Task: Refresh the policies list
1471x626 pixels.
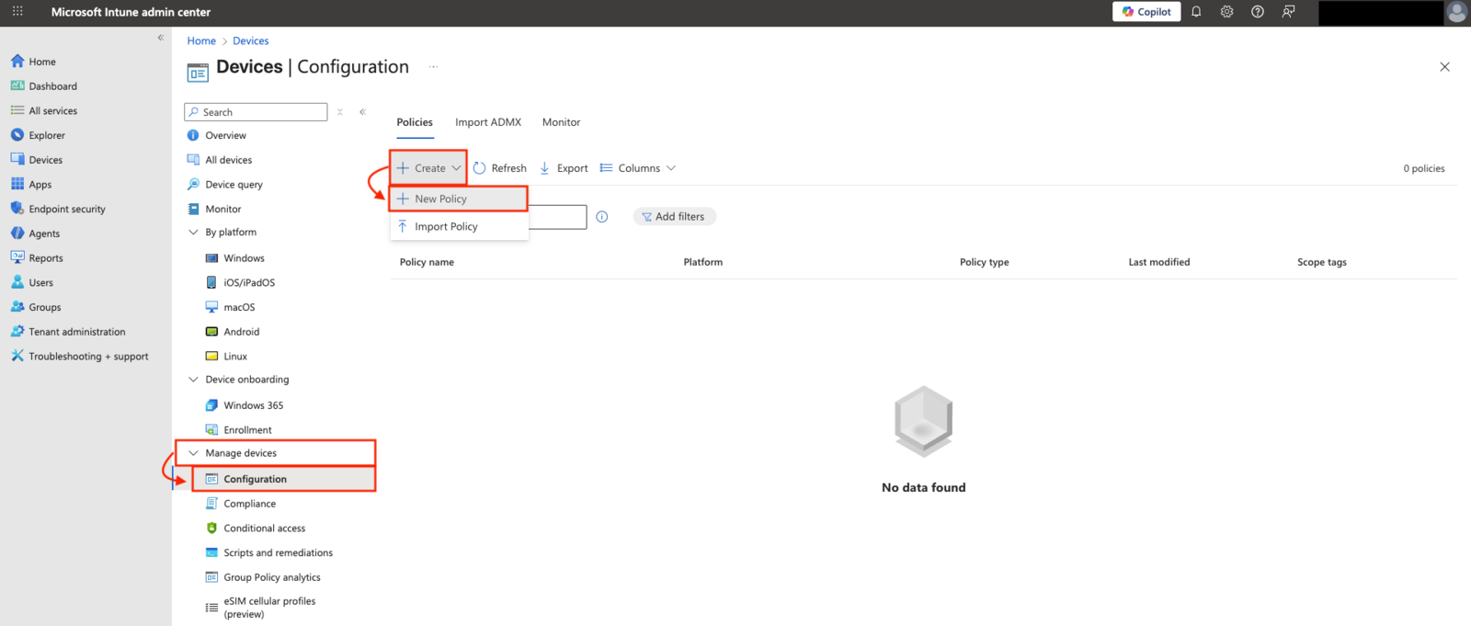Action: (500, 168)
